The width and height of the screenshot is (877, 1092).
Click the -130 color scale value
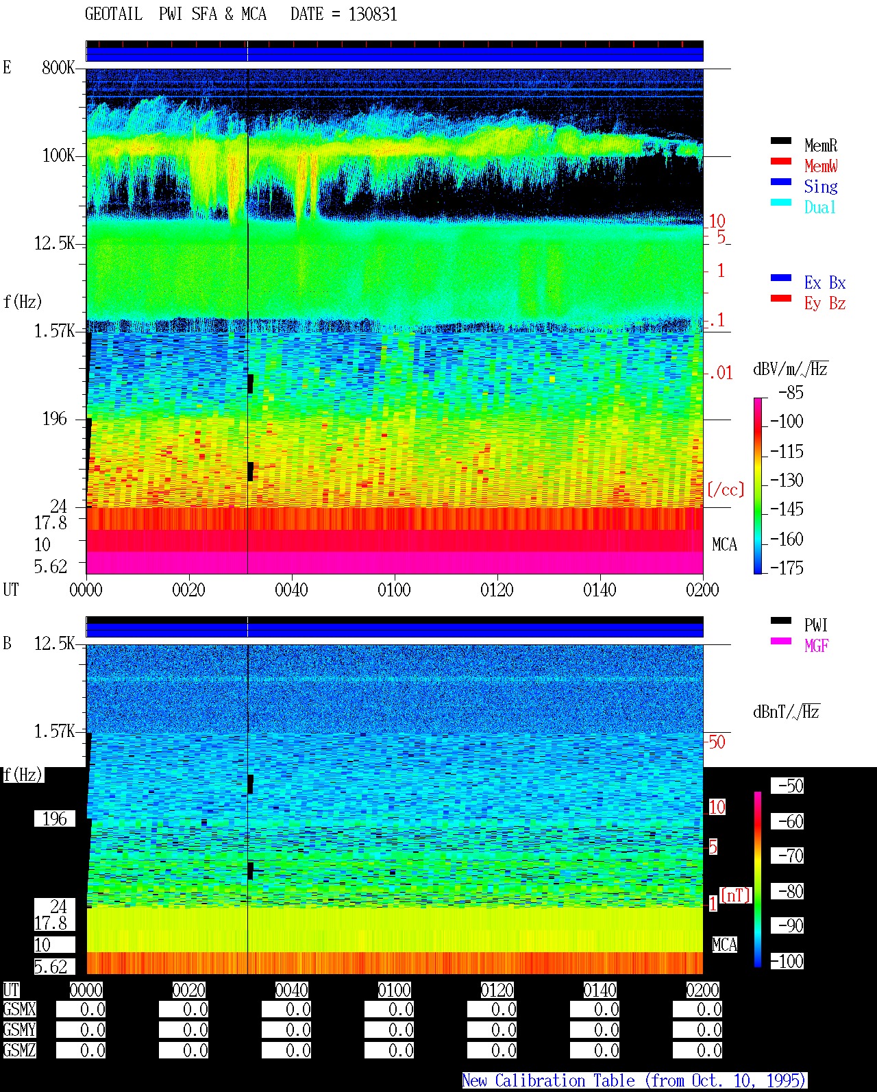(x=787, y=480)
